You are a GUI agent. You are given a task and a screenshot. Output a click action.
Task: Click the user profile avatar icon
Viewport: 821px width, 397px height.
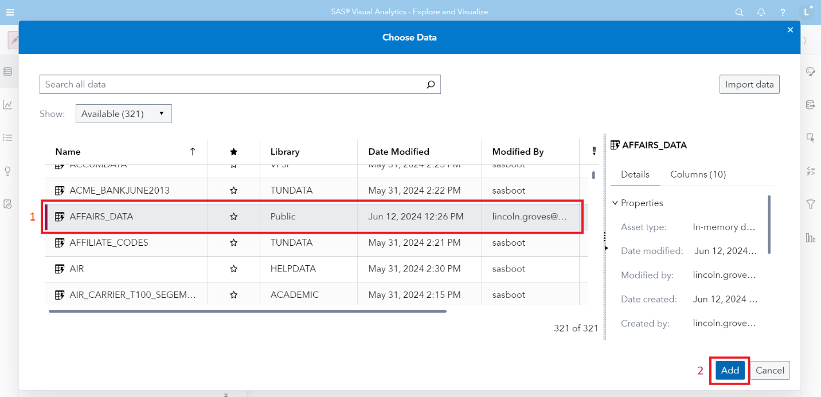coord(807,12)
